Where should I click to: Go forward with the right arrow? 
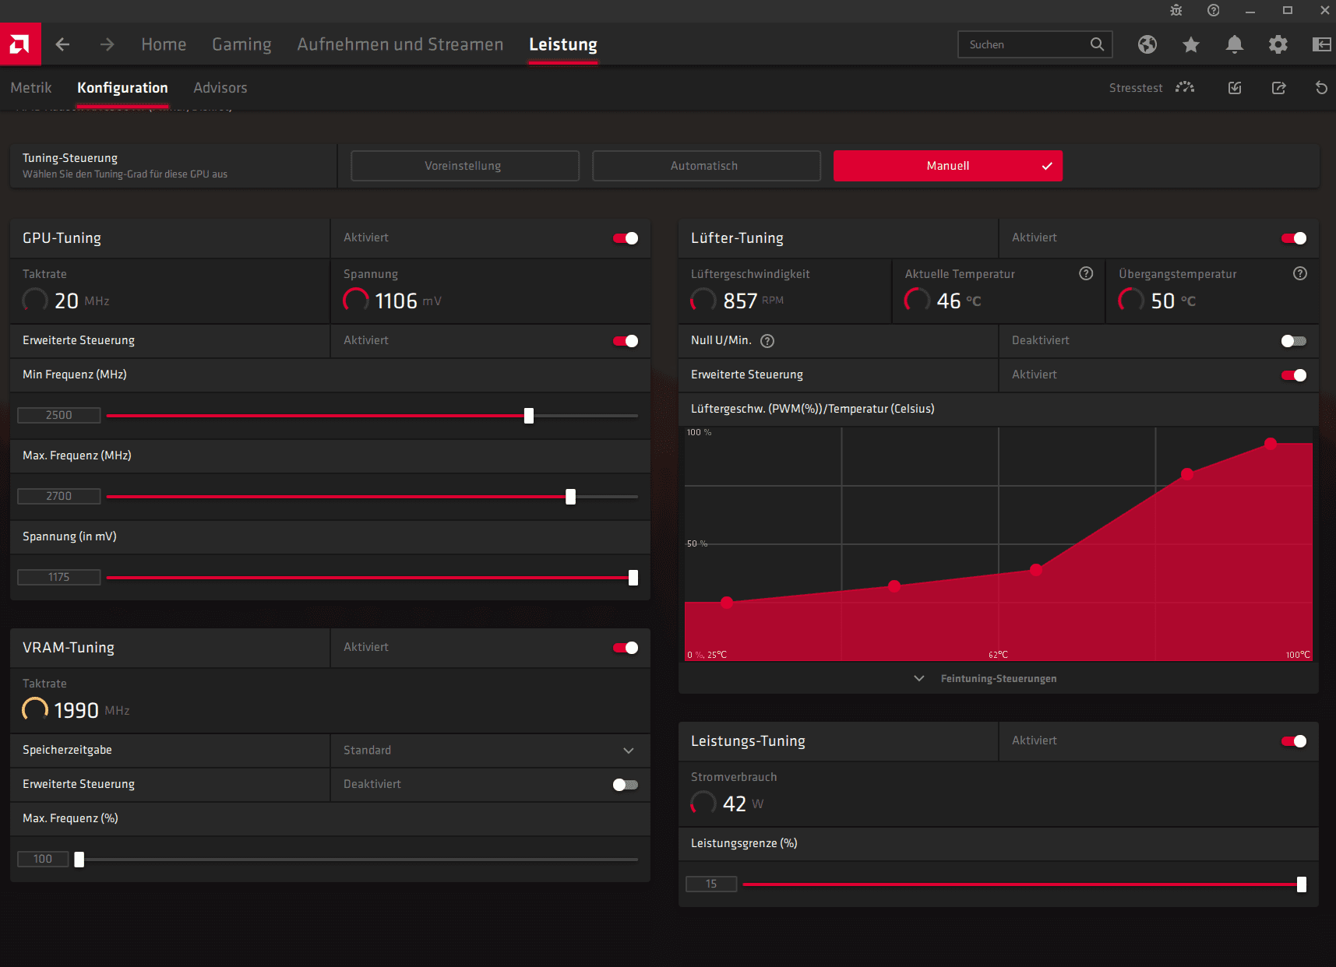pyautogui.click(x=107, y=44)
